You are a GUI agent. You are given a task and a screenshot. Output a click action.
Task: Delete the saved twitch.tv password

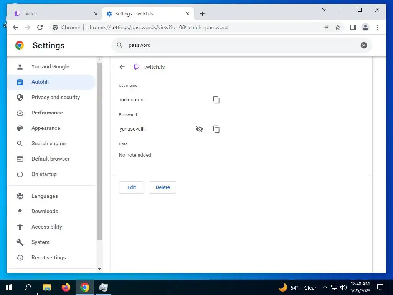162,187
